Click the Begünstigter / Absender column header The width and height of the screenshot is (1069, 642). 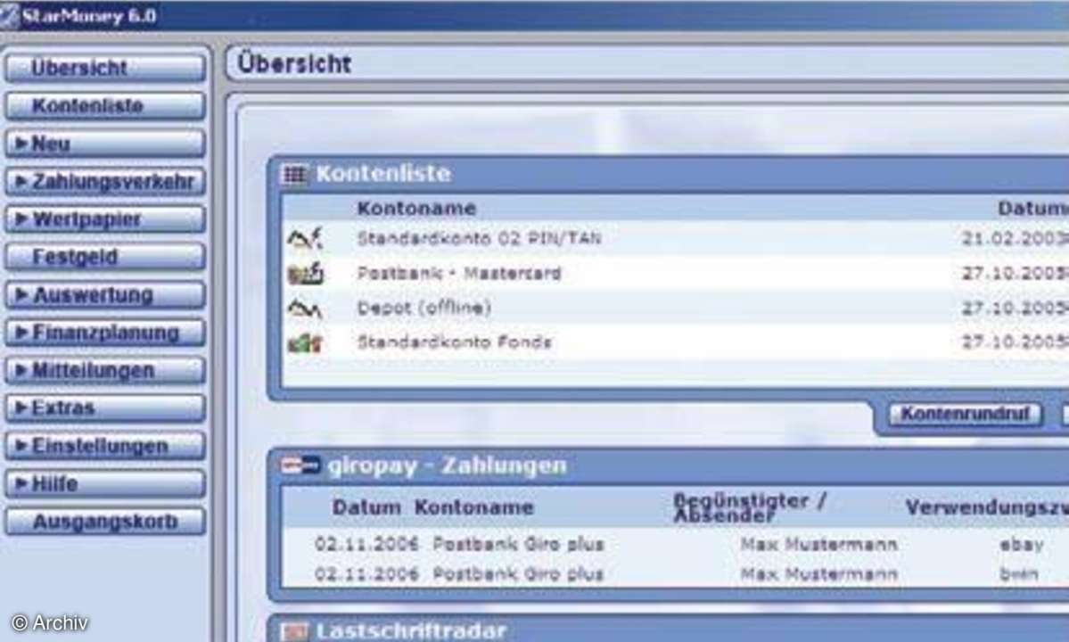pos(750,507)
